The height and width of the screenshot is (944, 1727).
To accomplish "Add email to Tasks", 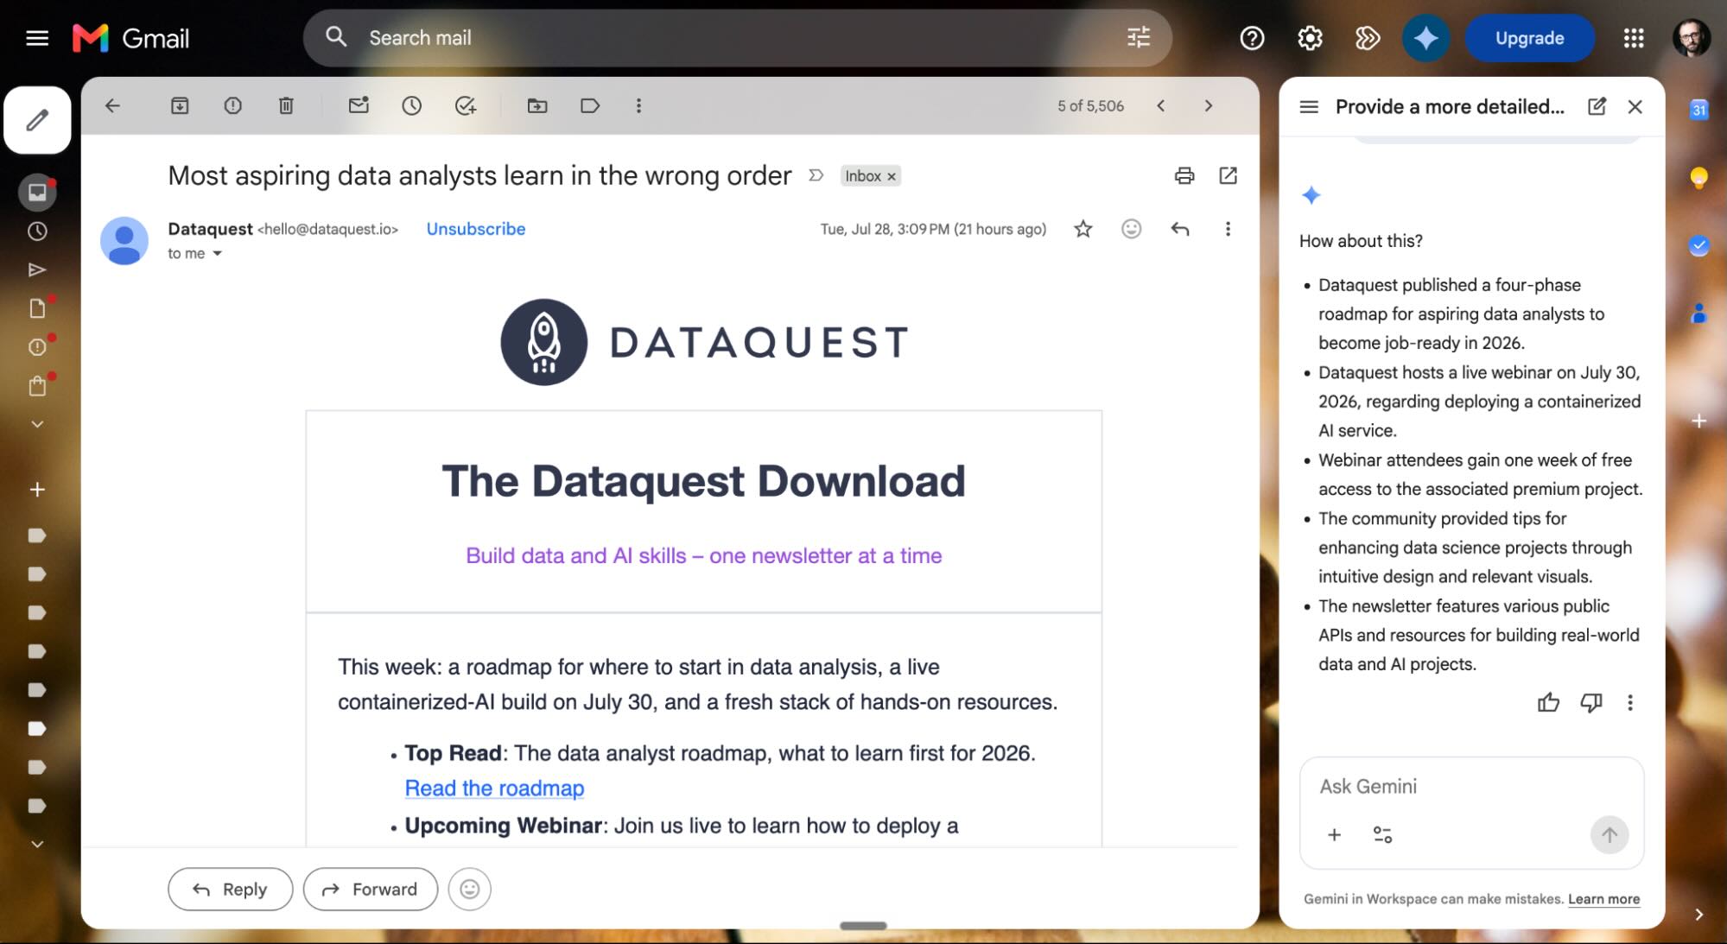I will tap(466, 106).
